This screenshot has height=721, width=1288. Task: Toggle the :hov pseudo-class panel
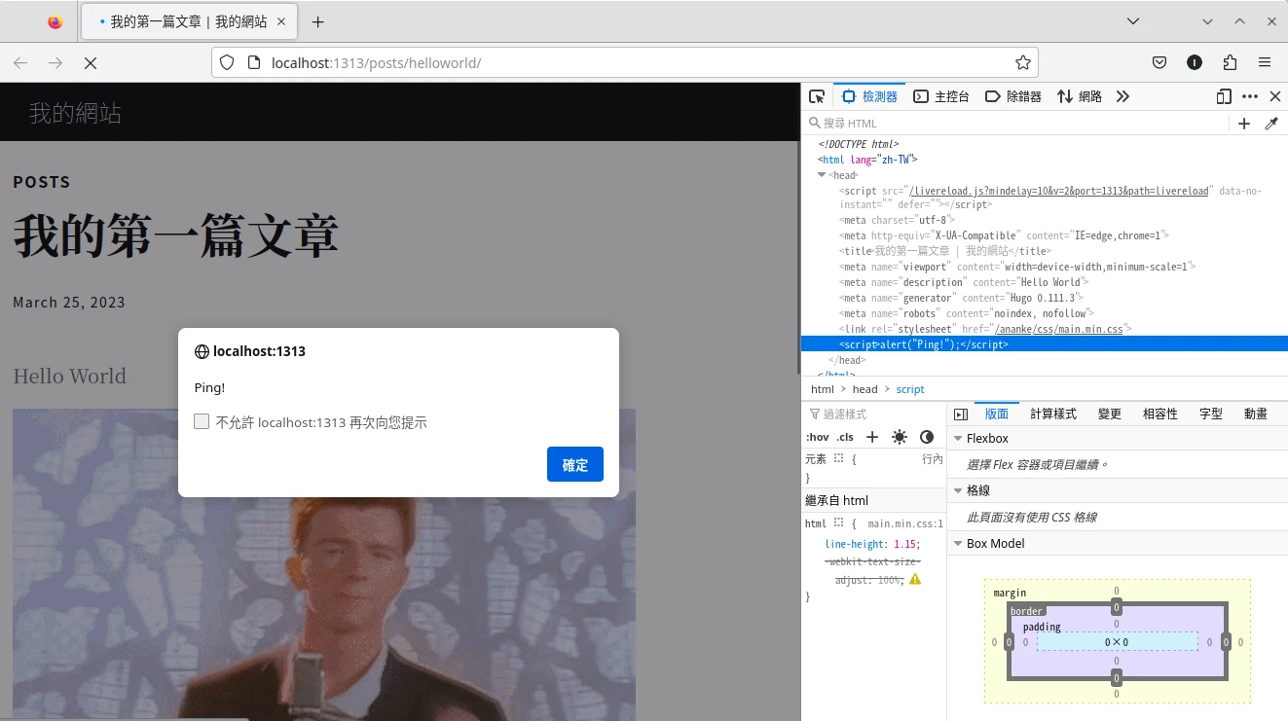pyautogui.click(x=817, y=437)
